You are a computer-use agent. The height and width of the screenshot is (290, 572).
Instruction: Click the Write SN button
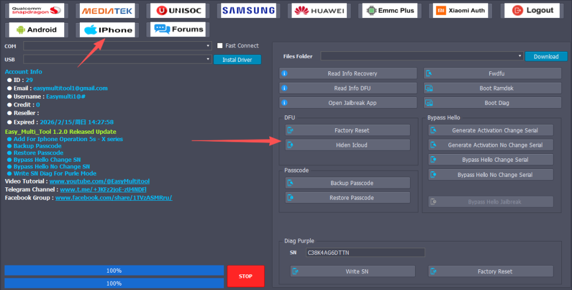pos(353,272)
